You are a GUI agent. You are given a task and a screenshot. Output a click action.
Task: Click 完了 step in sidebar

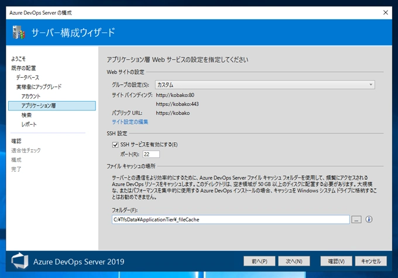(16, 169)
